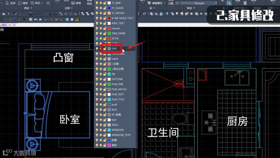
Task: Click the Match Properties (特性匹配) button
Action: coord(171,2)
